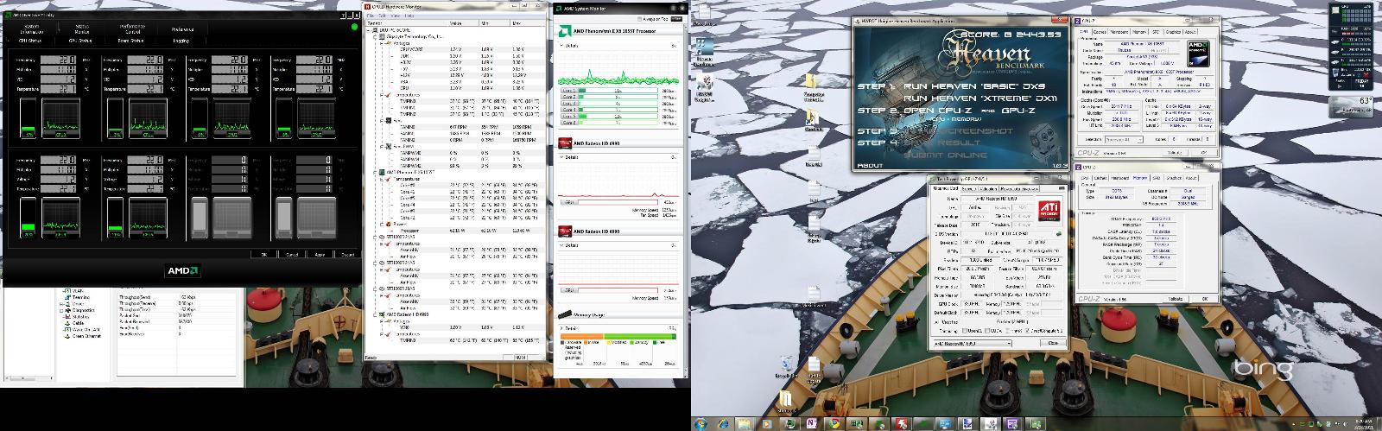Viewport: 1382px width, 431px height.
Task: Open Windows Explorer folder icon on taskbar
Action: (x=744, y=424)
